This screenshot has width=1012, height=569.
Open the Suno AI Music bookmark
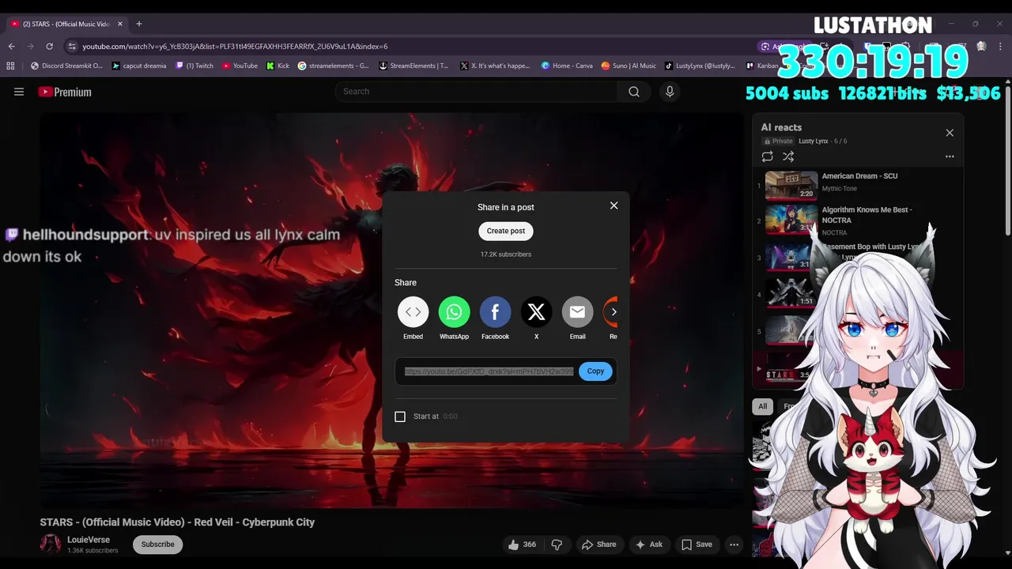coord(629,66)
